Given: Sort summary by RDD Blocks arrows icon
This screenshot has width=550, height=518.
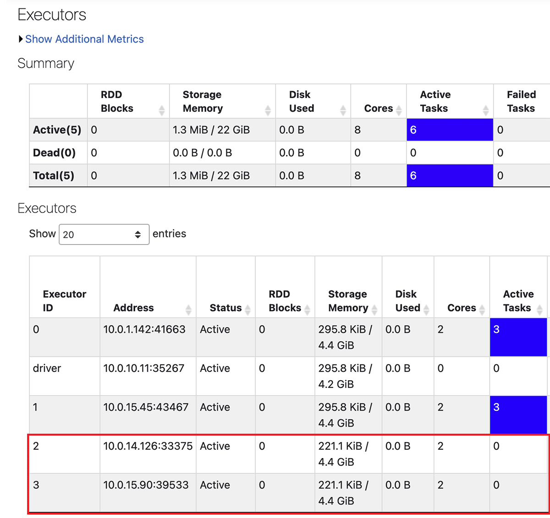Looking at the screenshot, I should coord(161,110).
